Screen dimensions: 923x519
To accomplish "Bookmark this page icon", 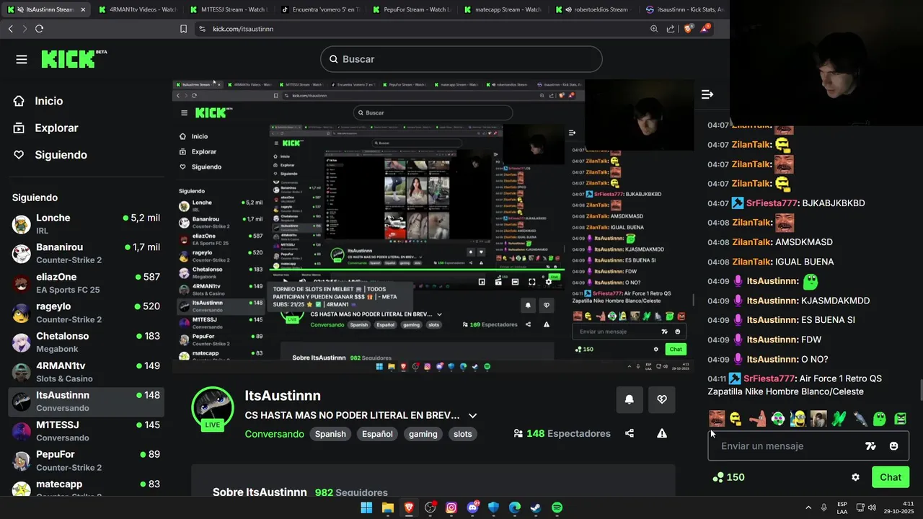I will 183,29.
